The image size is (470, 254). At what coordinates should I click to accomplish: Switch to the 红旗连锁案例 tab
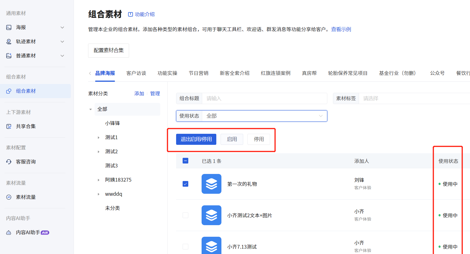pos(275,73)
